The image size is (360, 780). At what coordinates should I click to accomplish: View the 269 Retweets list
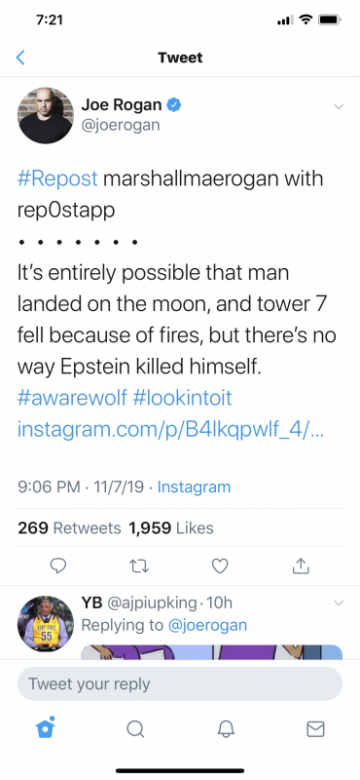(69, 527)
